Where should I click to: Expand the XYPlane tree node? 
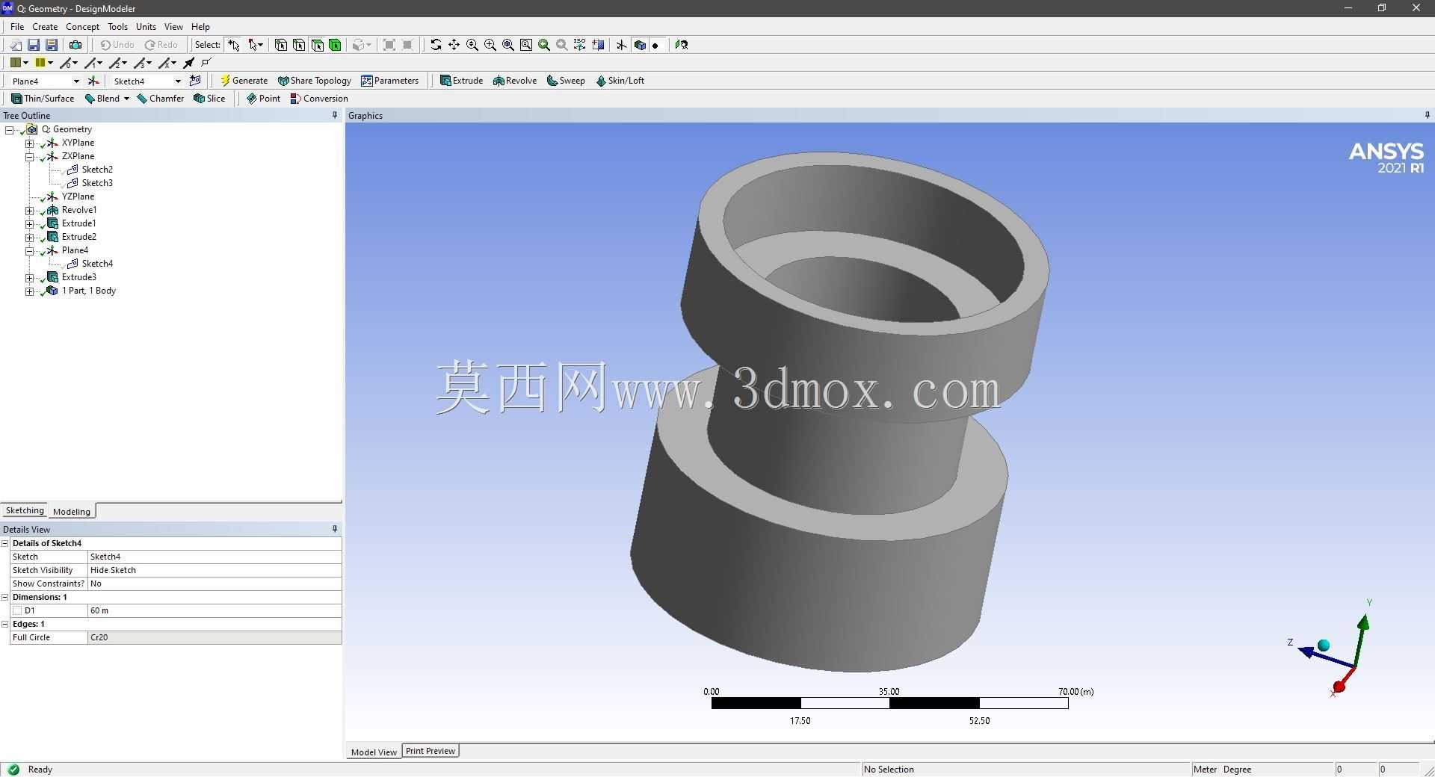(x=29, y=143)
